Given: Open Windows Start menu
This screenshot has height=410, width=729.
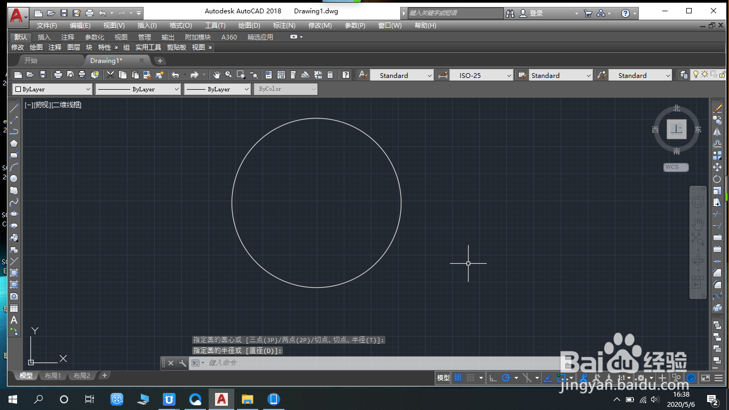Looking at the screenshot, I should coord(13,399).
